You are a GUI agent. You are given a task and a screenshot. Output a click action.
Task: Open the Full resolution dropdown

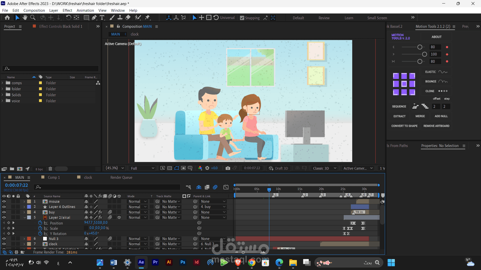[142, 168]
